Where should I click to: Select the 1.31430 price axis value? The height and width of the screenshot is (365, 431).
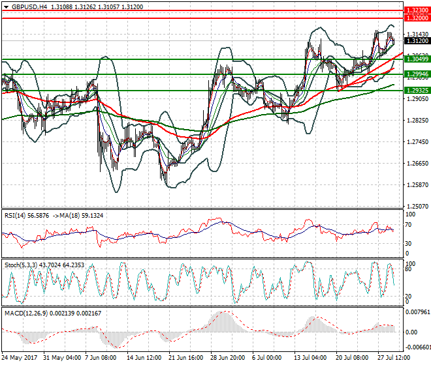tap(417, 35)
